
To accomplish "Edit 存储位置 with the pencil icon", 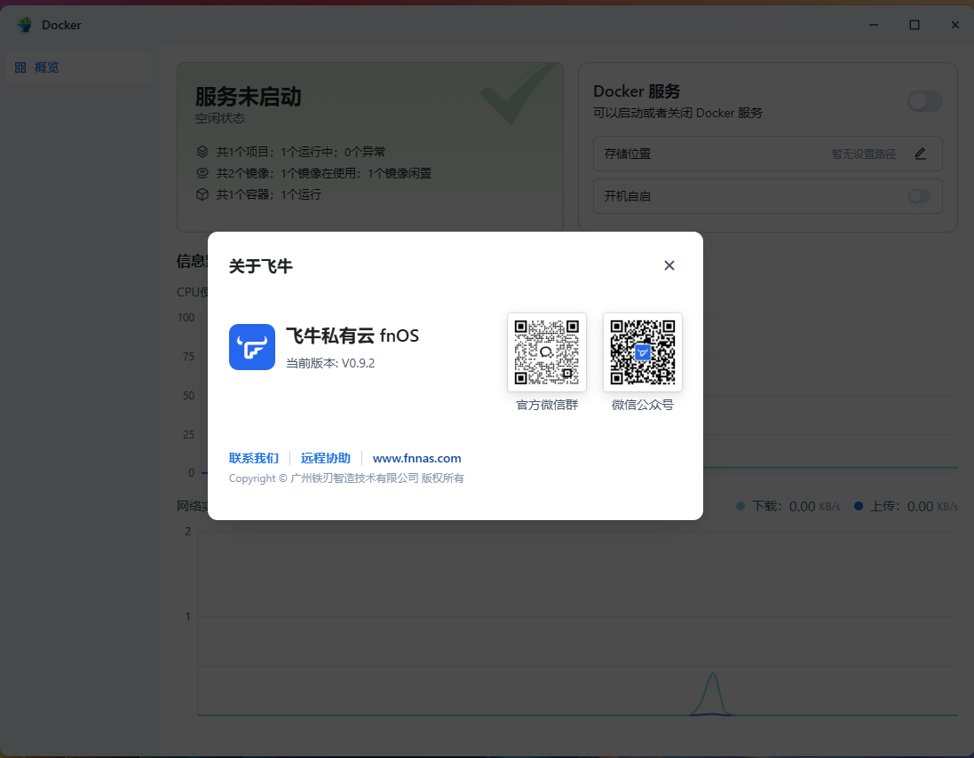I will tap(921, 154).
